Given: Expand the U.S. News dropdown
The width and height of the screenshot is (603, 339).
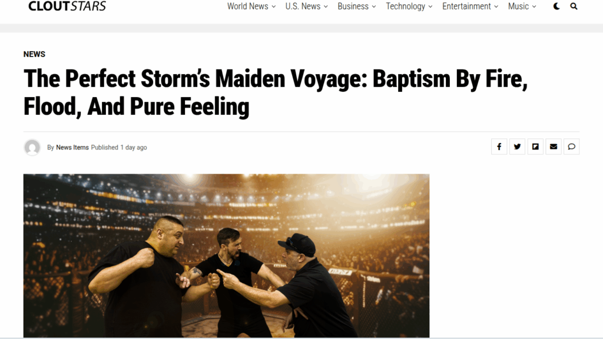Looking at the screenshot, I should (306, 6).
